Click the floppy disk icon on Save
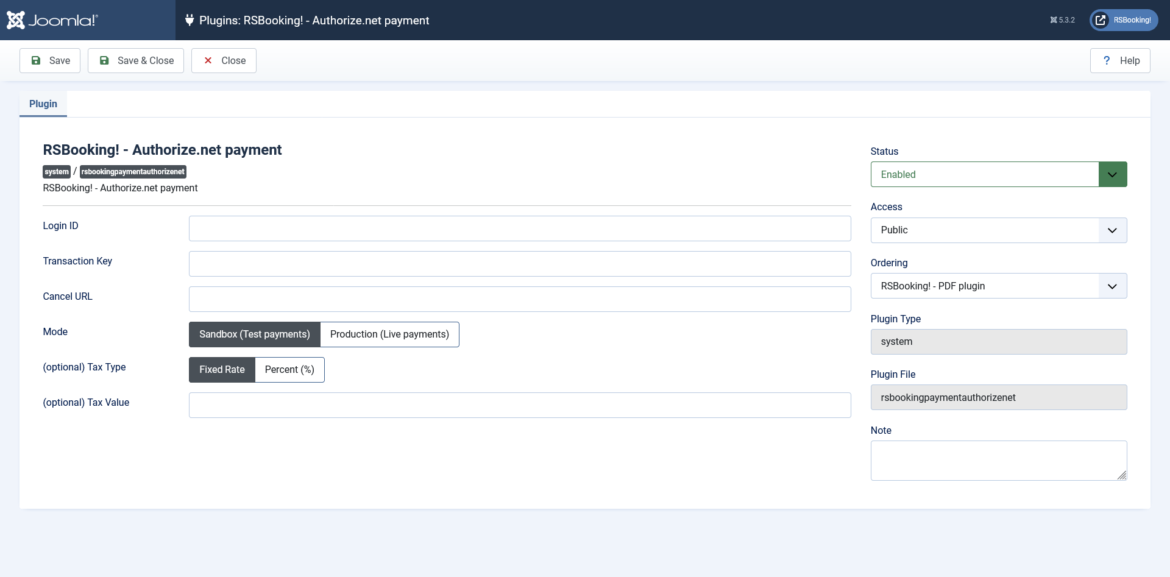The height and width of the screenshot is (577, 1170). [x=36, y=60]
